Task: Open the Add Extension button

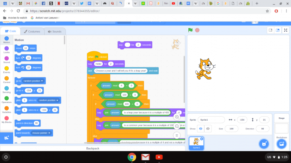Action: [x=6, y=138]
